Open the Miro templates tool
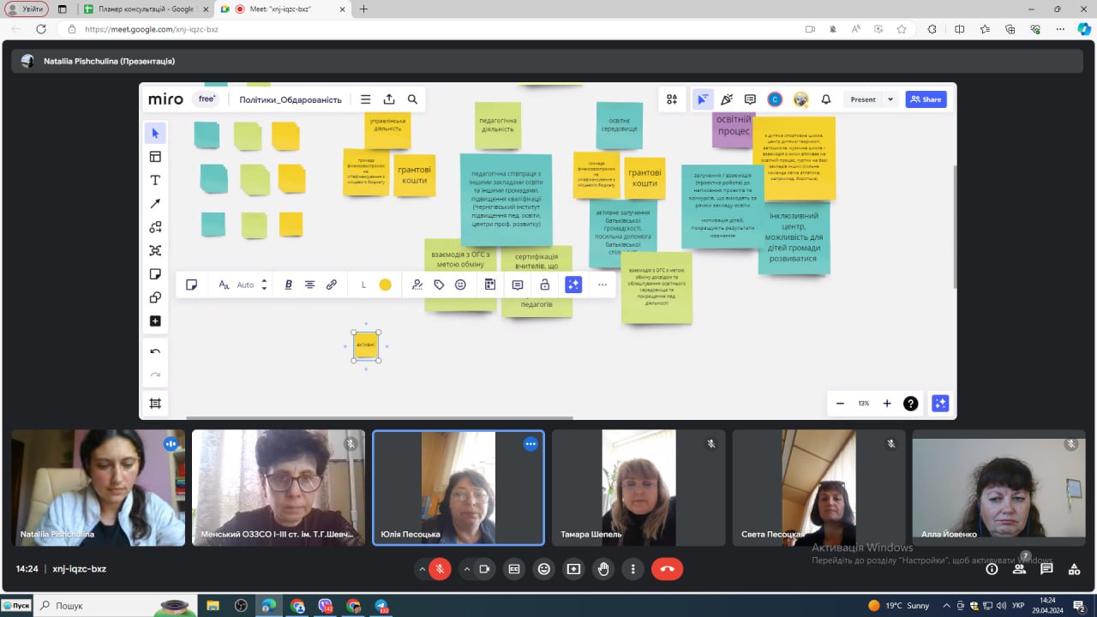The image size is (1097, 617). 155,157
